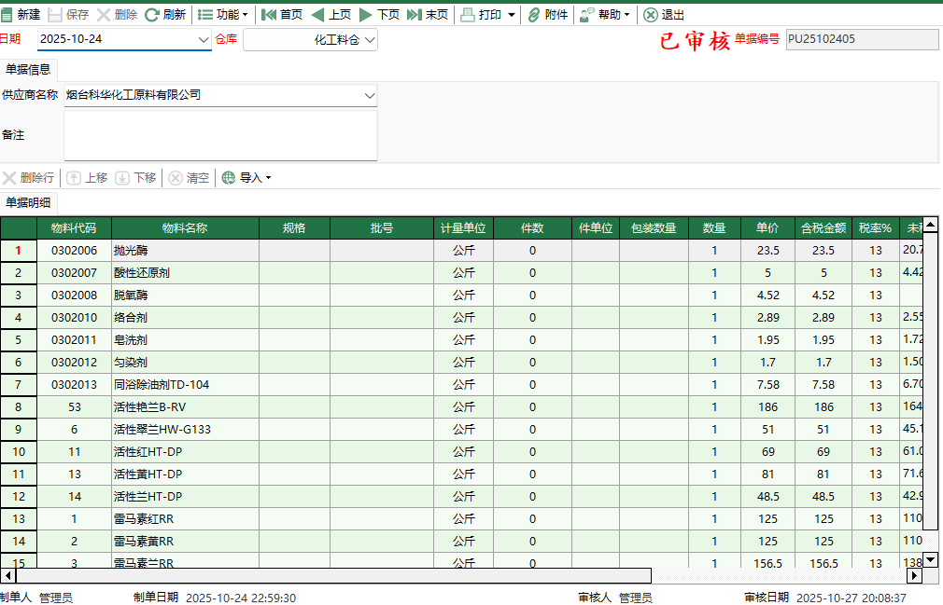
Task: Open the 化工料仓 warehouse dropdown
Action: pyautogui.click(x=370, y=40)
